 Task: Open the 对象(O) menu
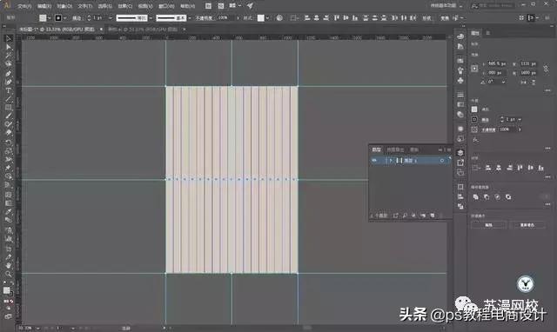tap(64, 6)
